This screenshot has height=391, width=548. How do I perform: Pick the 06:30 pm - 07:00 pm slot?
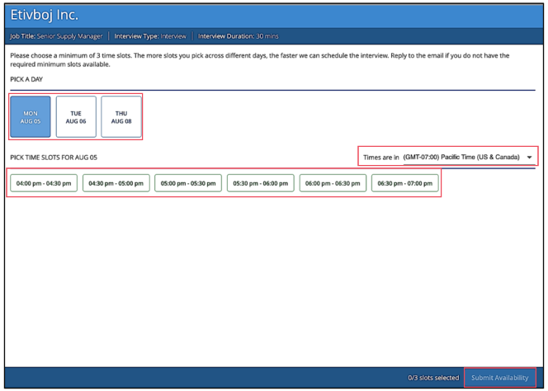(404, 183)
